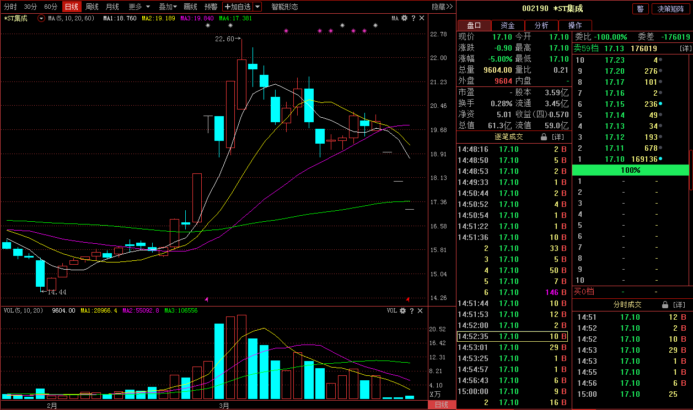The width and height of the screenshot is (693, 410).
Task: Click the 分时成交 panel header
Action: point(627,304)
